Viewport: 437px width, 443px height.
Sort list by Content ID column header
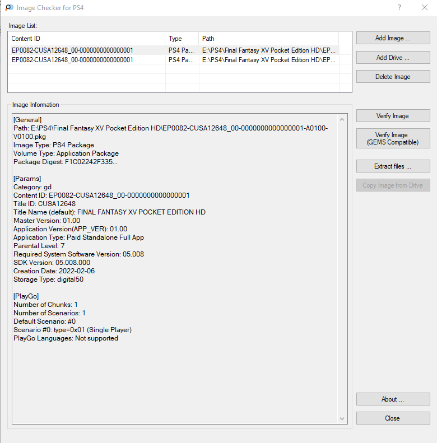coord(86,39)
